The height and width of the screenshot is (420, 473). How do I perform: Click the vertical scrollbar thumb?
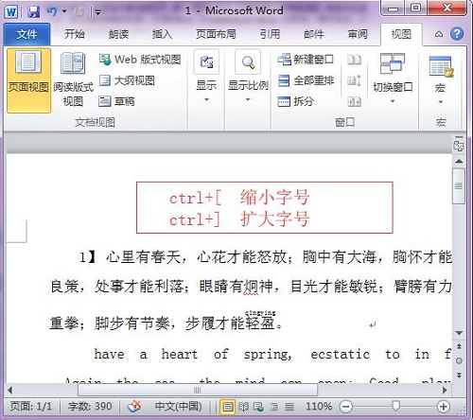[459, 186]
